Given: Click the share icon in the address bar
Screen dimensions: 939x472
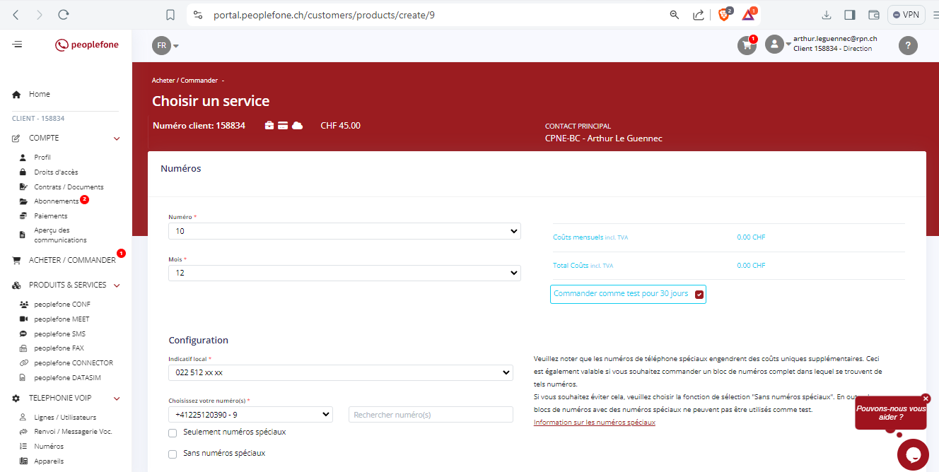Looking at the screenshot, I should (698, 14).
